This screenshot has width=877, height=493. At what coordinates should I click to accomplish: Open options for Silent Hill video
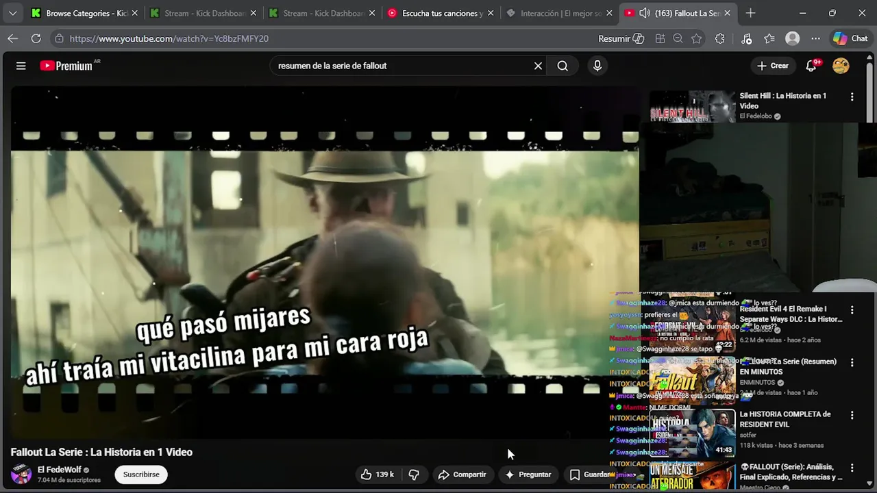(852, 97)
